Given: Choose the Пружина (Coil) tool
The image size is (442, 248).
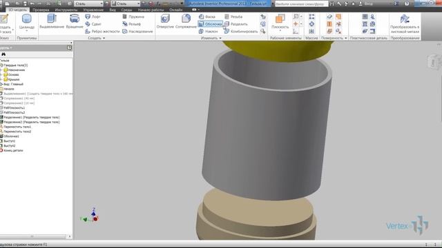Looking at the screenshot, I should coord(133,17).
